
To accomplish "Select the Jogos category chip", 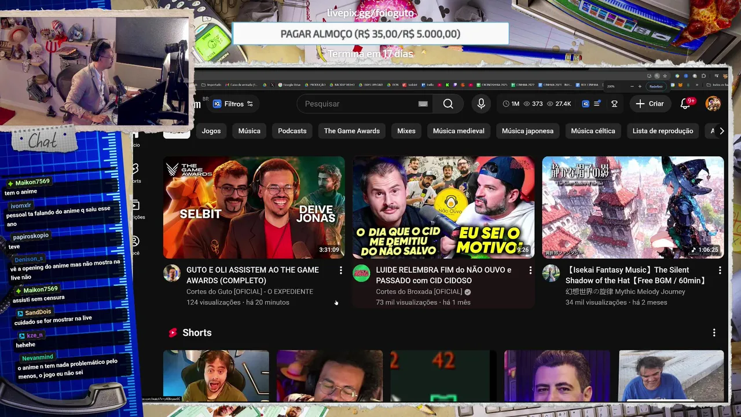I will tap(211, 131).
